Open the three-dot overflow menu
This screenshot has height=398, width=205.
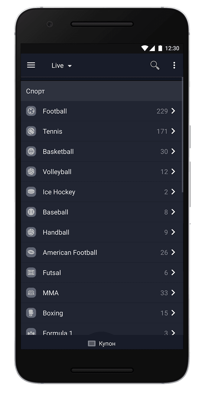(174, 65)
